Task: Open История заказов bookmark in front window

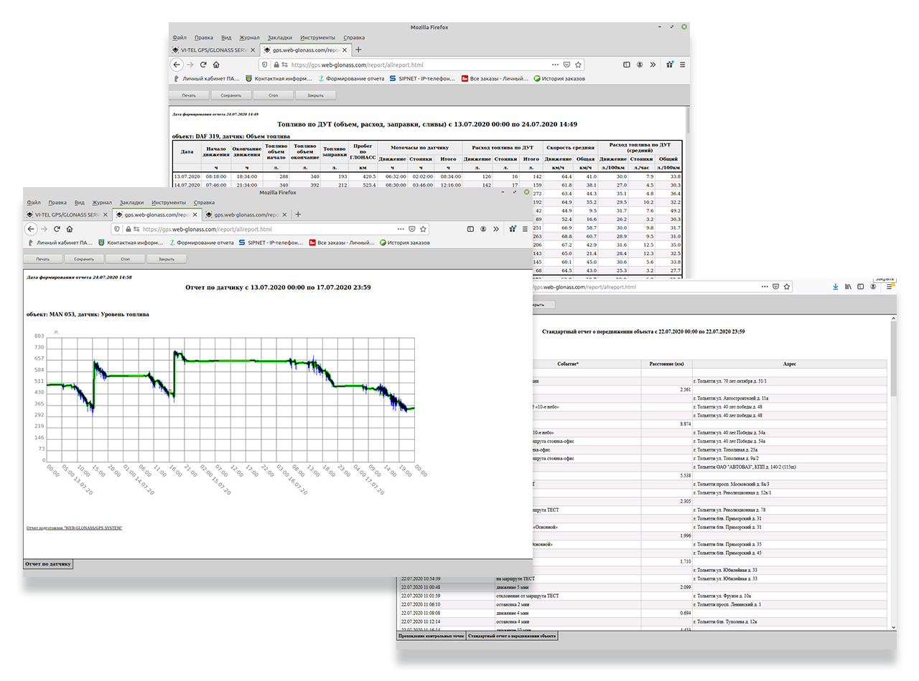Action: [x=405, y=243]
